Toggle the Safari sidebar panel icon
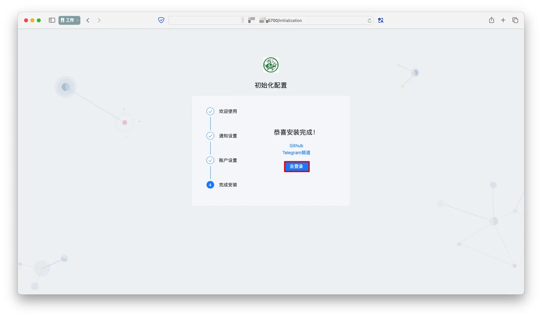 coord(52,20)
